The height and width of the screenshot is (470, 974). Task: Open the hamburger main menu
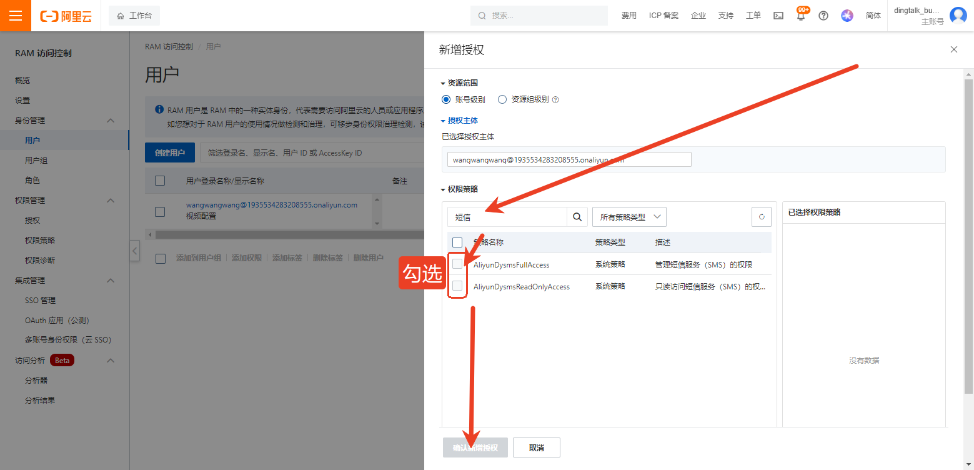pos(16,16)
